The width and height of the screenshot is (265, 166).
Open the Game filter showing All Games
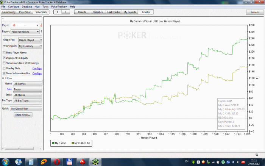click(28, 84)
